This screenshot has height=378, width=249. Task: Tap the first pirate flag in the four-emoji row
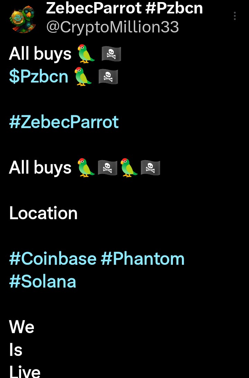(x=107, y=168)
